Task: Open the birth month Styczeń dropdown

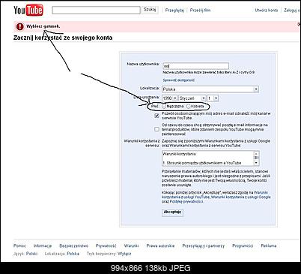Action: click(192, 98)
